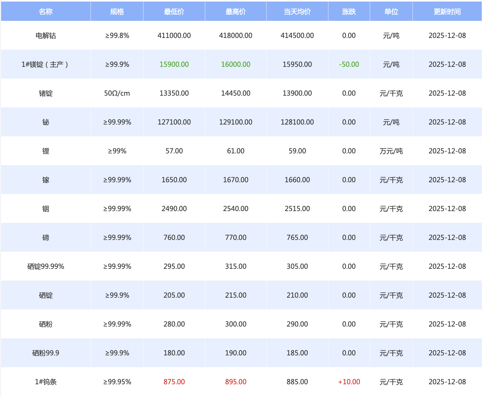Click the 锗锭 product name
Screen dimensions: 482x396
46,93
